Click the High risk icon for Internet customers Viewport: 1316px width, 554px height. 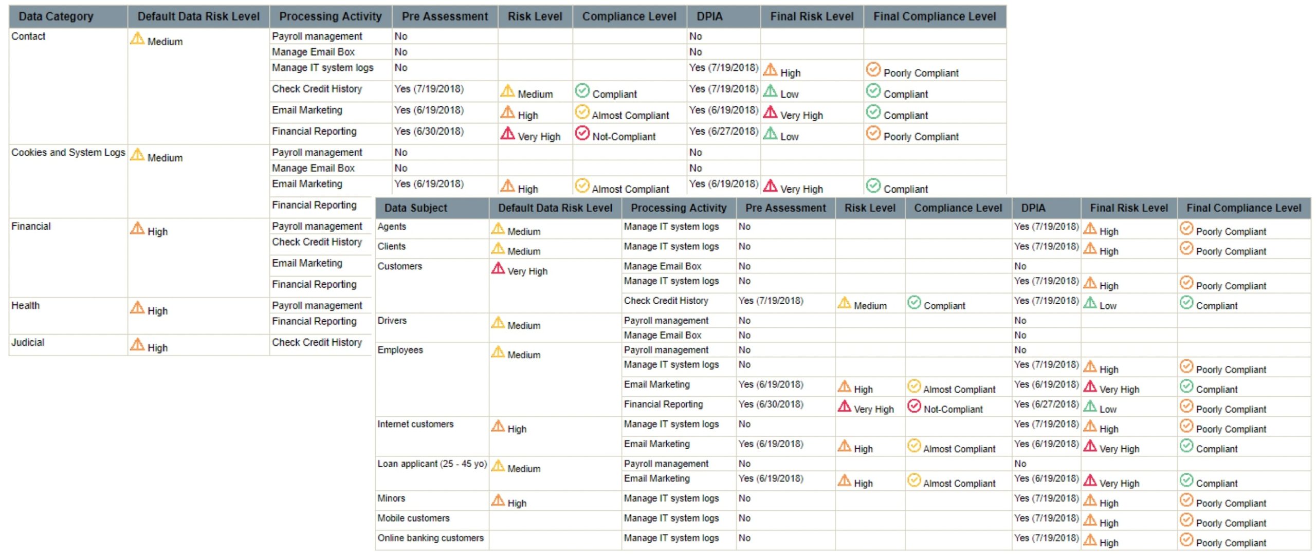click(498, 426)
